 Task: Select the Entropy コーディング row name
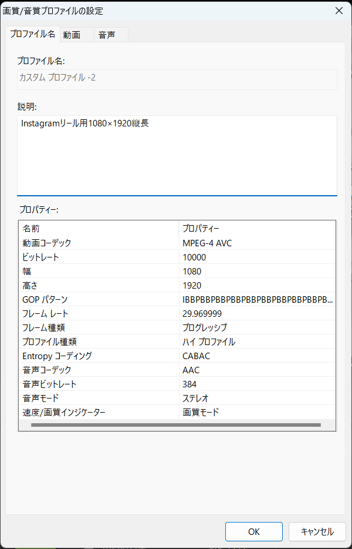pyautogui.click(x=57, y=356)
